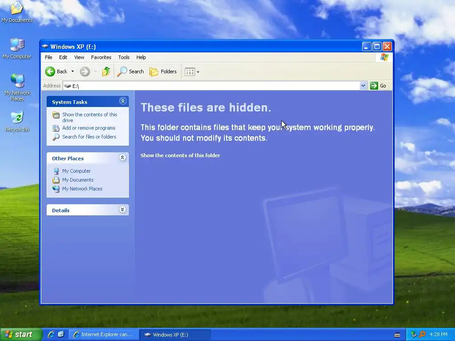Screen dimensions: 455x341
Task: Click the My Computer icon in Other Places
Action: tap(56, 171)
